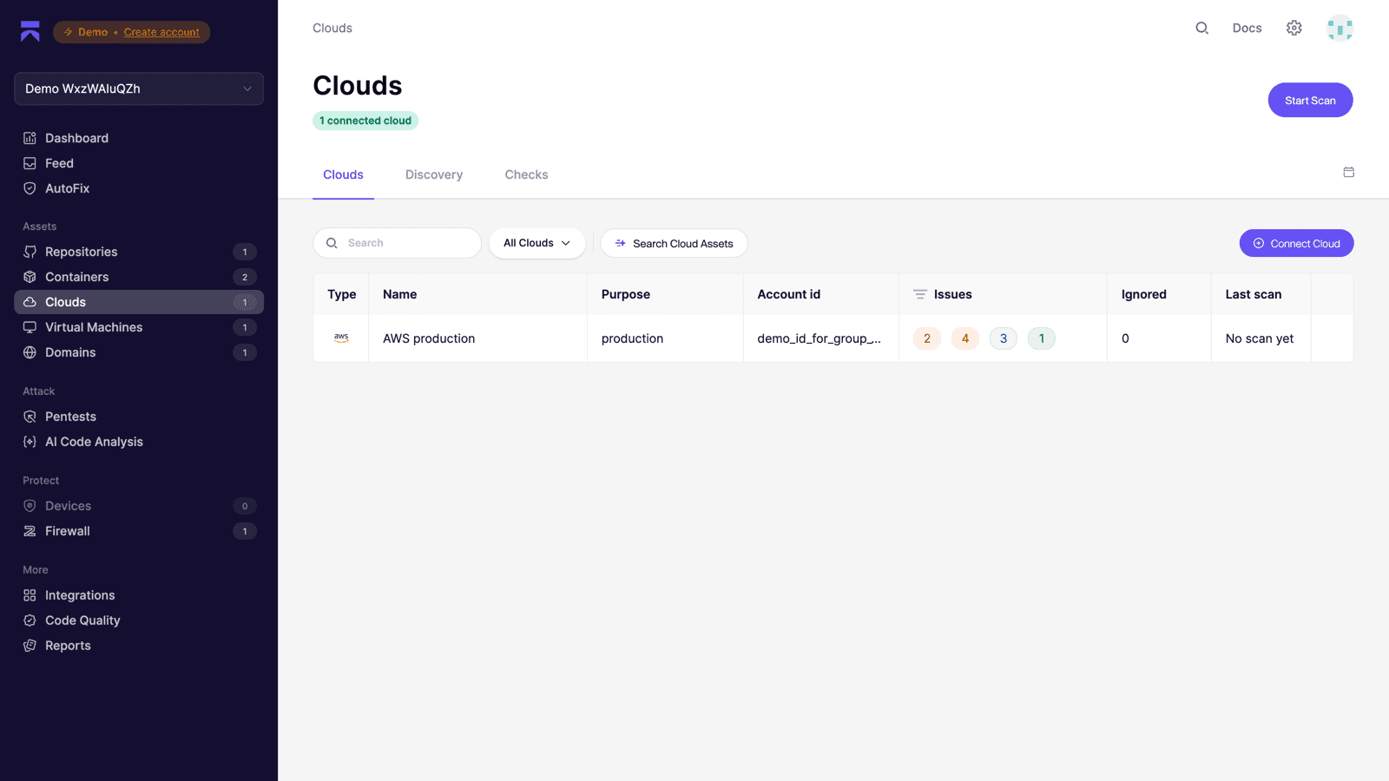Switch to the Clouds tab
Screen dimensions: 1389x781
[x=343, y=174]
